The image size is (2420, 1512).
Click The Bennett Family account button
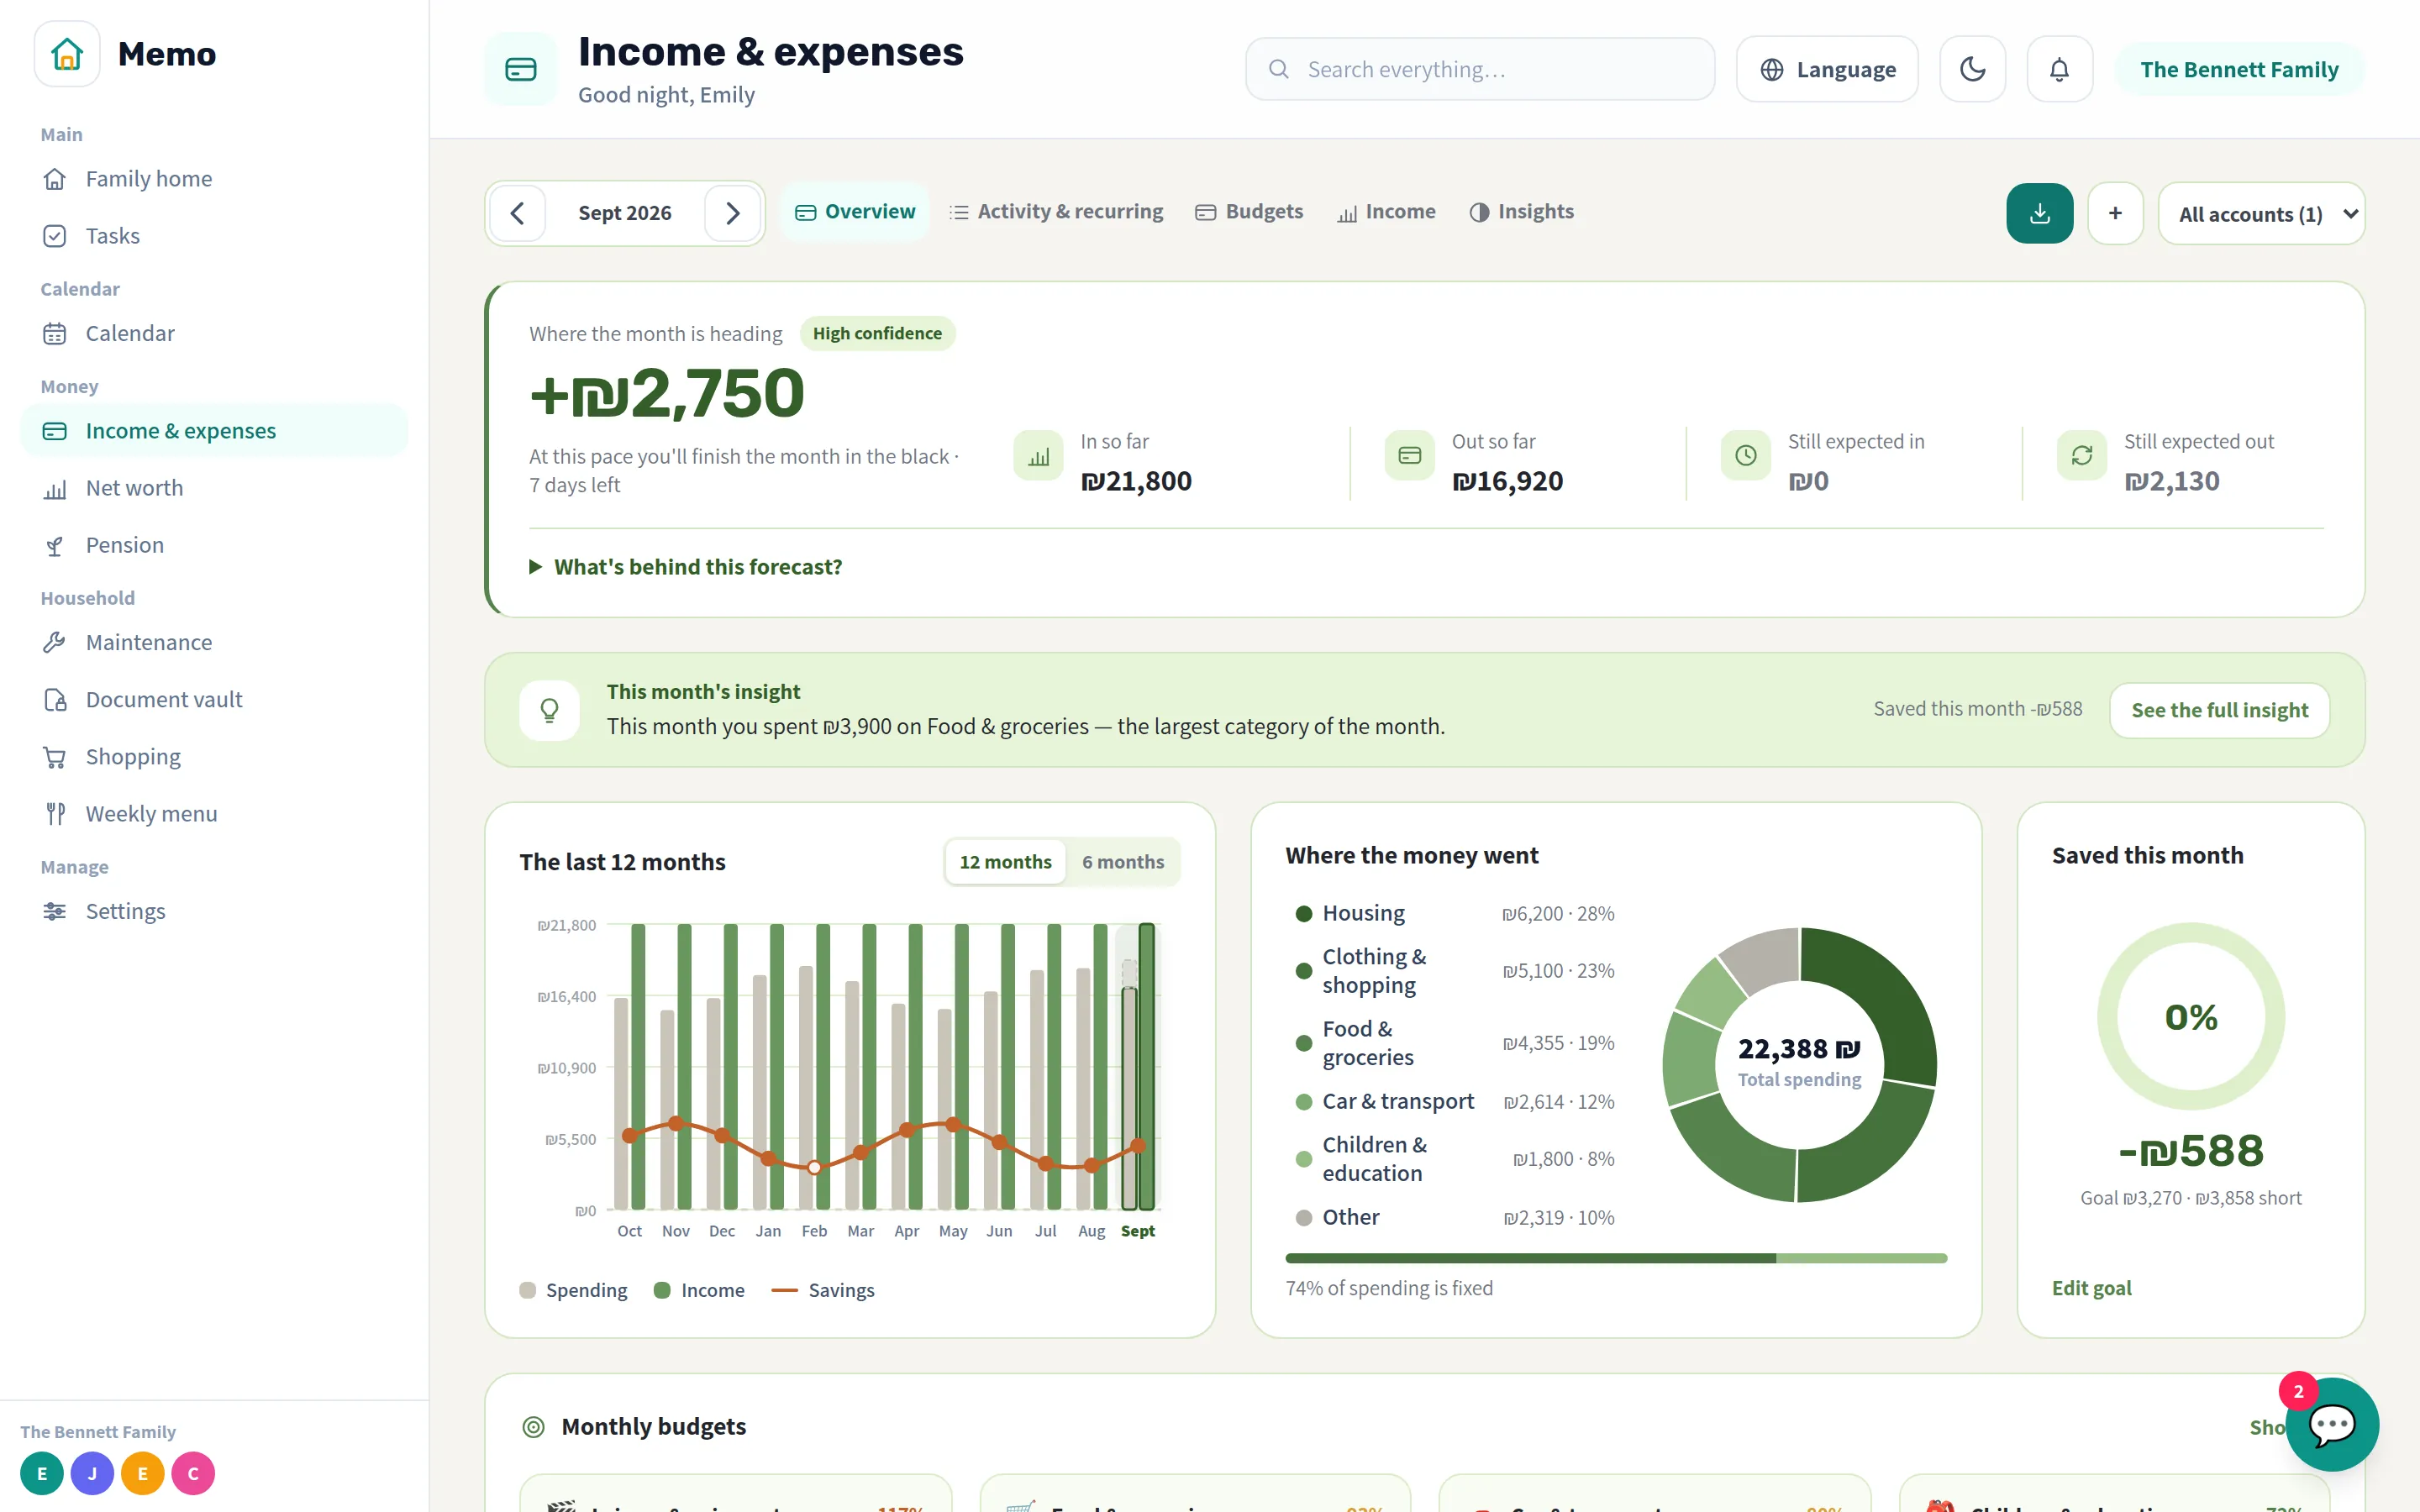[x=2239, y=69]
